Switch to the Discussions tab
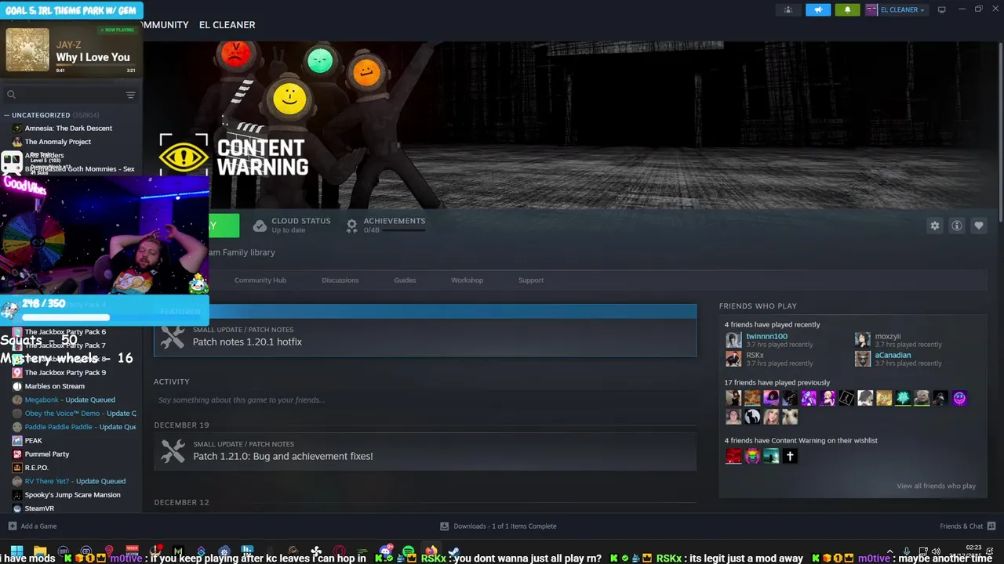The width and height of the screenshot is (1004, 564). point(340,280)
